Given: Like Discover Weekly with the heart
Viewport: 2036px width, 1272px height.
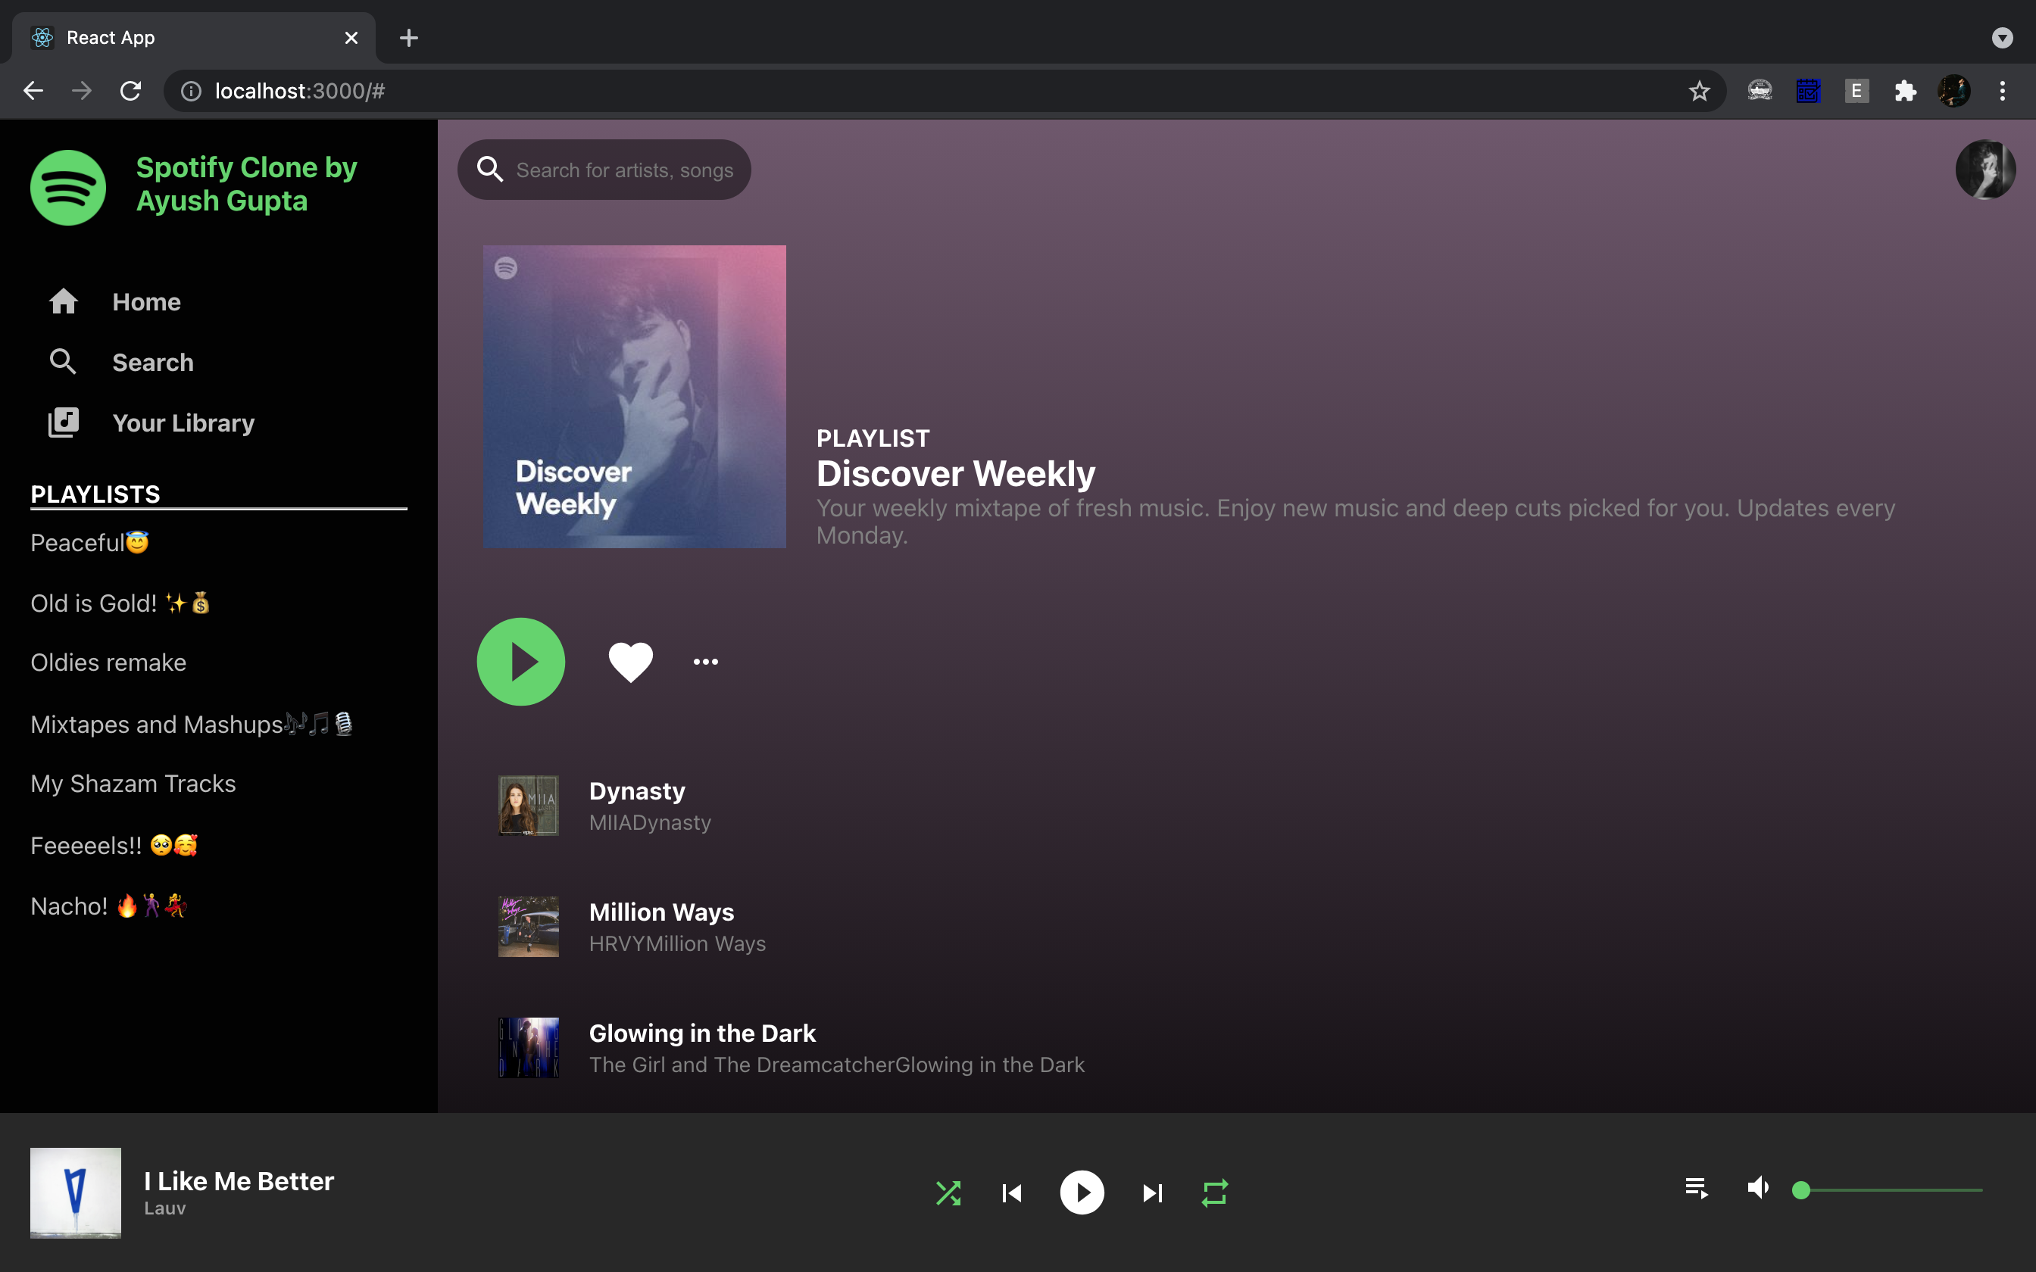Looking at the screenshot, I should (x=629, y=661).
